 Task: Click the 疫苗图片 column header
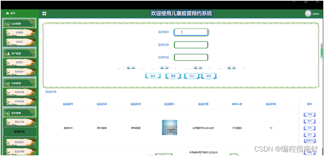tap(169, 104)
